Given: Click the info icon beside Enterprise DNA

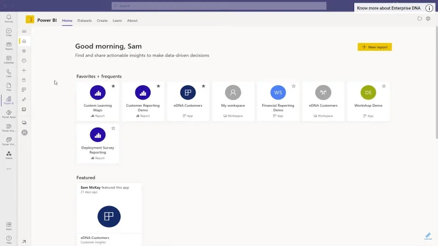Looking at the screenshot, I should pyautogui.click(x=429, y=8).
